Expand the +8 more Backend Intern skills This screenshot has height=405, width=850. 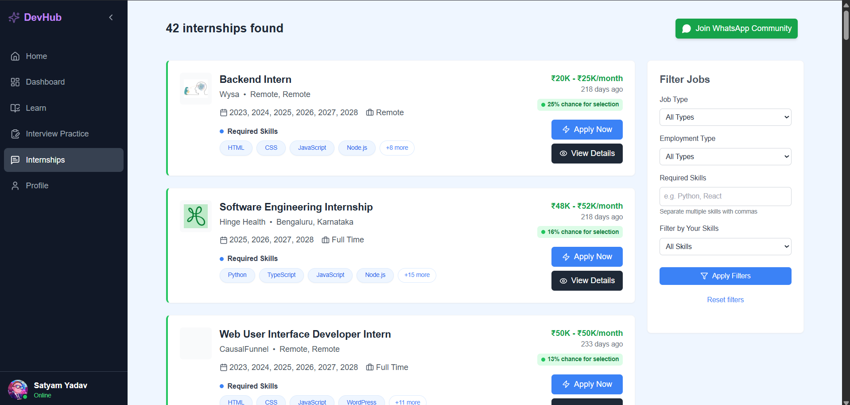coord(396,148)
